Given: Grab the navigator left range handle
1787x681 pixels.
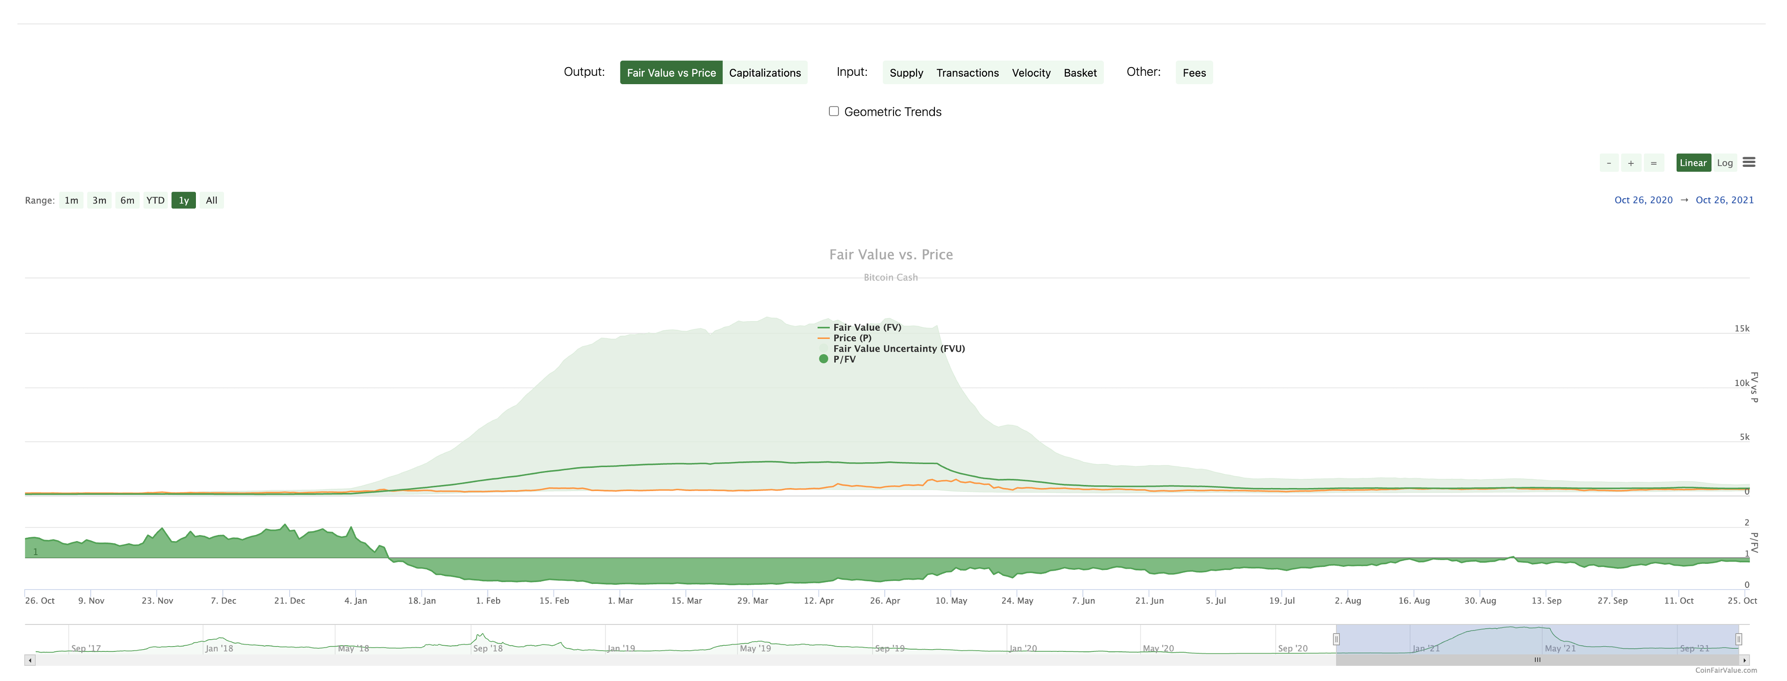Looking at the screenshot, I should 1336,639.
